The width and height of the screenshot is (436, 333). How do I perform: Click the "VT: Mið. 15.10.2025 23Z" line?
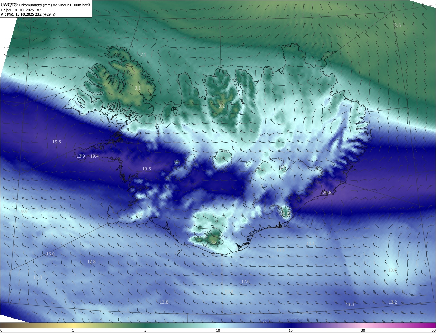coord(28,14)
